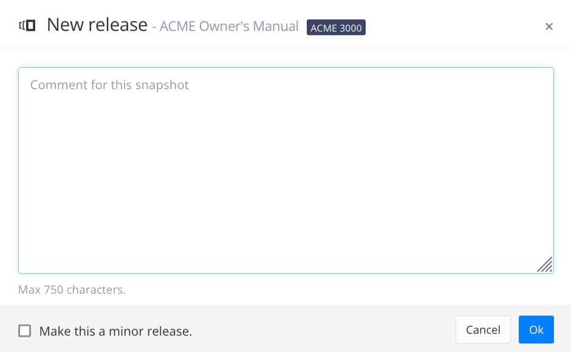
Task: Confirm the release with the Ok button
Action: click(x=536, y=330)
